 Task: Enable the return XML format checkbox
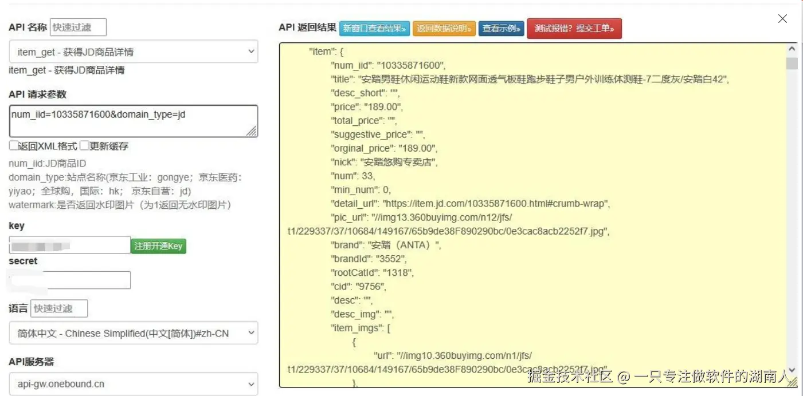14,146
